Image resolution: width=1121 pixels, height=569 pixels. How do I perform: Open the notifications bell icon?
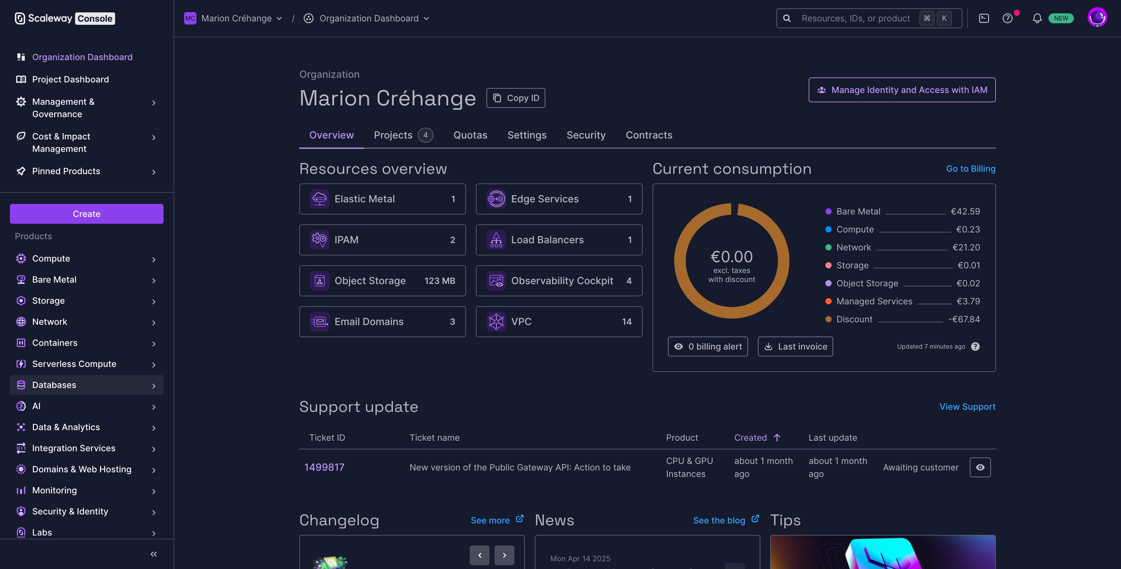click(x=1037, y=18)
